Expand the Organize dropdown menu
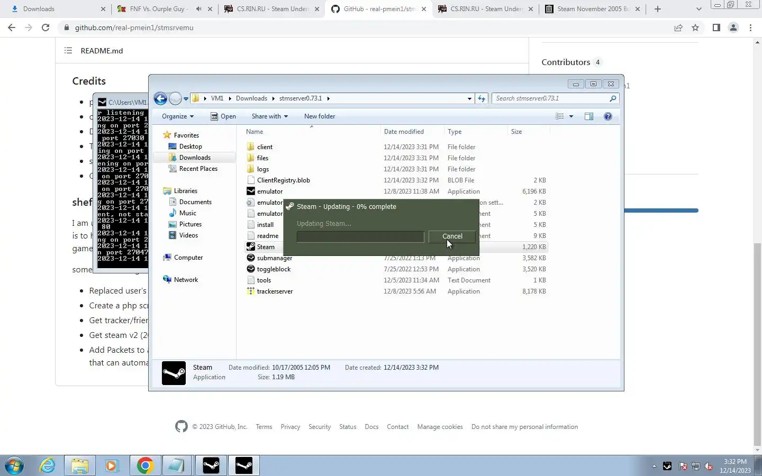Viewport: 762px width, 476px height. pos(178,116)
